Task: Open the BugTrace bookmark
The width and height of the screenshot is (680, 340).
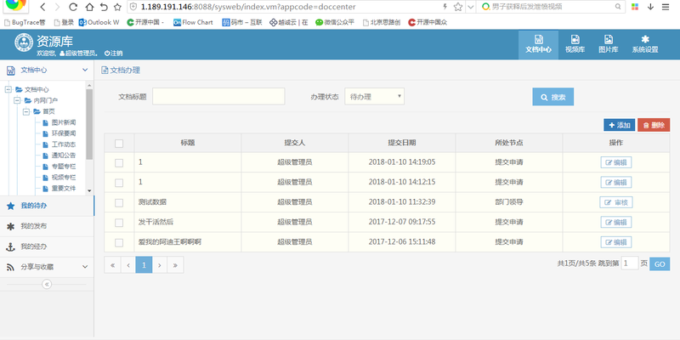Action: pyautogui.click(x=25, y=22)
